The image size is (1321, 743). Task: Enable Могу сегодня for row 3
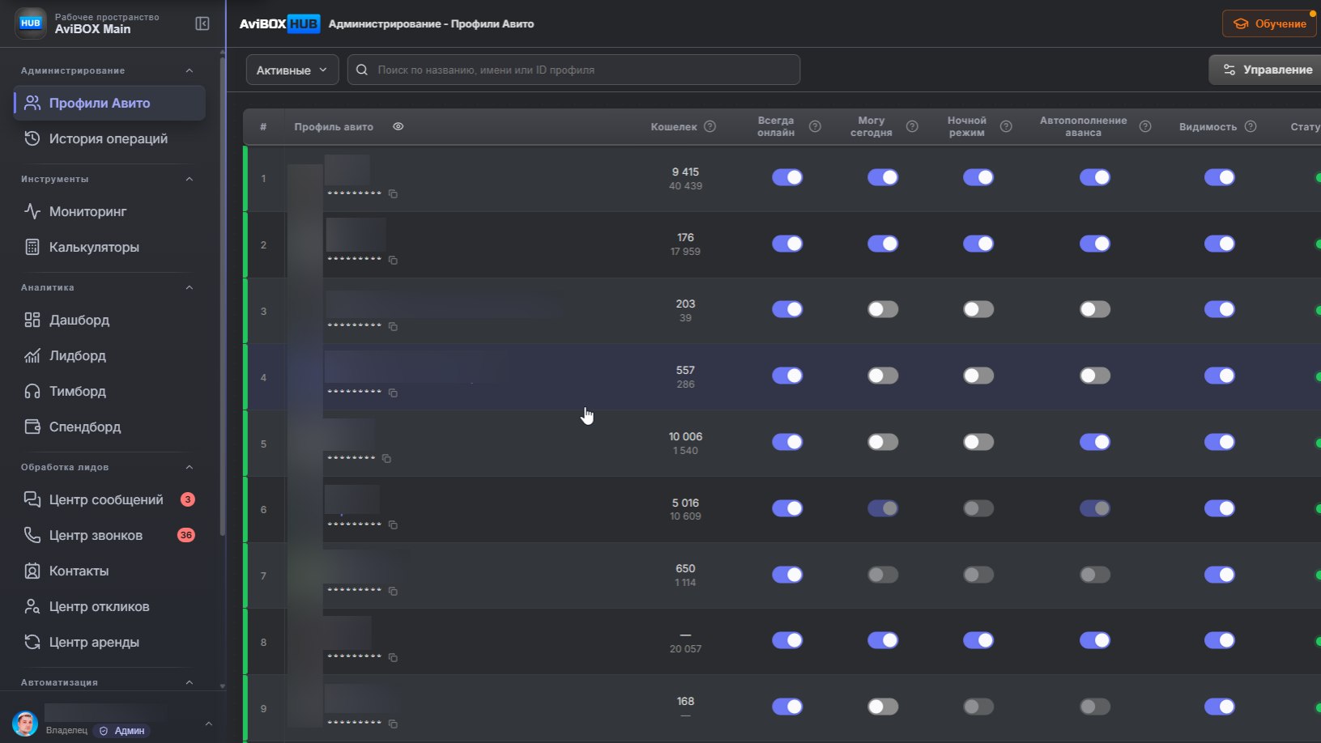click(x=883, y=309)
